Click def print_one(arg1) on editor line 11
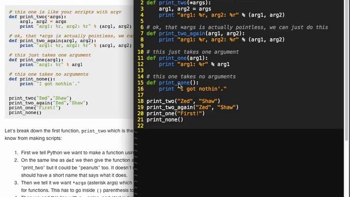 point(177,58)
